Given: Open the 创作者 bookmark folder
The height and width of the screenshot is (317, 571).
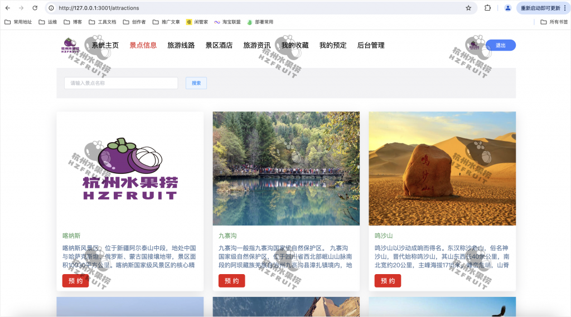Looking at the screenshot, I should click(134, 22).
